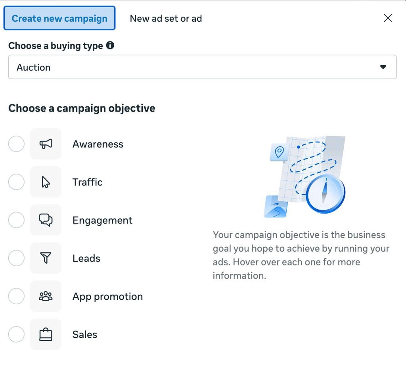
Task: Click the campaign objective description paragraph
Action: coord(301,255)
